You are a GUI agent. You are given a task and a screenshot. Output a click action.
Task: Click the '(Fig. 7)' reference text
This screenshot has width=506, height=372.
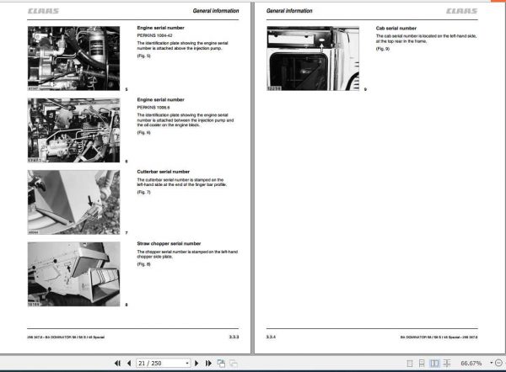[143, 192]
